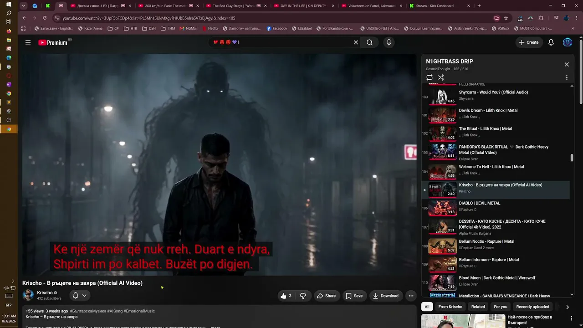Share the video
Viewport: 583px width, 328px height.
(326, 296)
